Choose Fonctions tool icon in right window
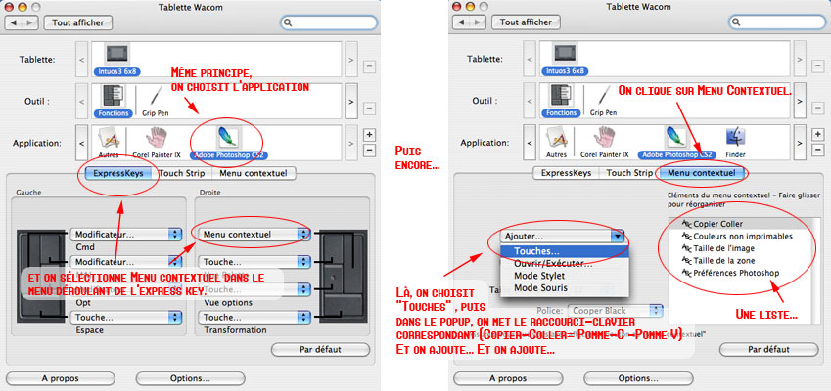 pyautogui.click(x=561, y=101)
